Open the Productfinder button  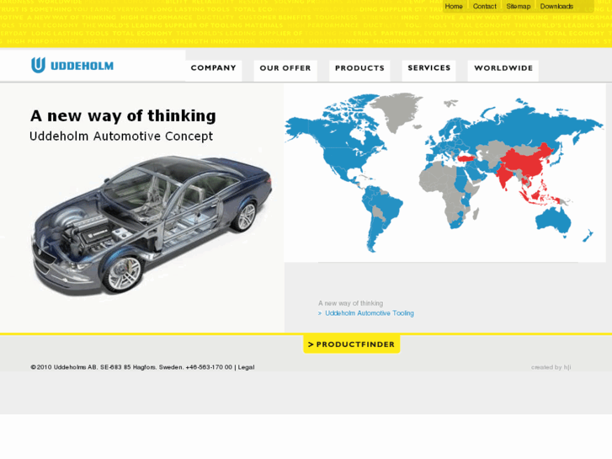(352, 344)
